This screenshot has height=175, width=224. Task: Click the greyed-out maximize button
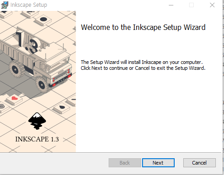click(x=191, y=5)
